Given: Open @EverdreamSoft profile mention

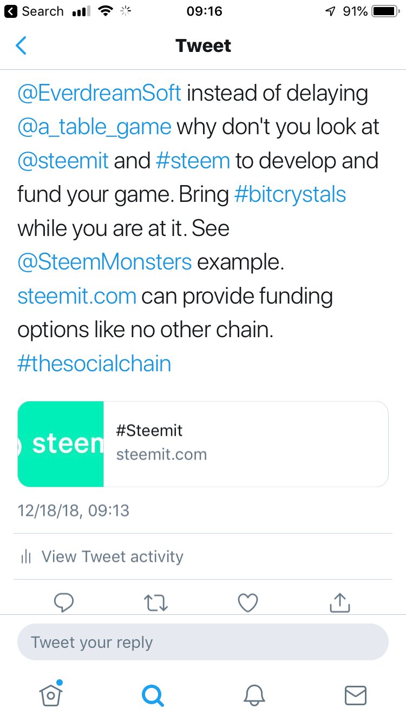Looking at the screenshot, I should coord(99,93).
